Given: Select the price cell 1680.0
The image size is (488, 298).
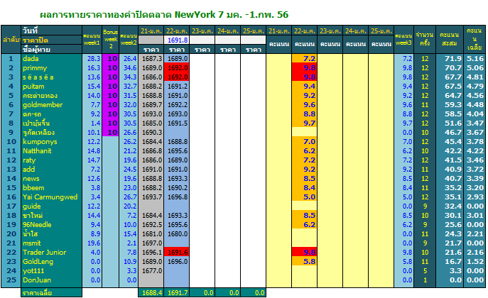Looking at the screenshot, I should [177, 233].
